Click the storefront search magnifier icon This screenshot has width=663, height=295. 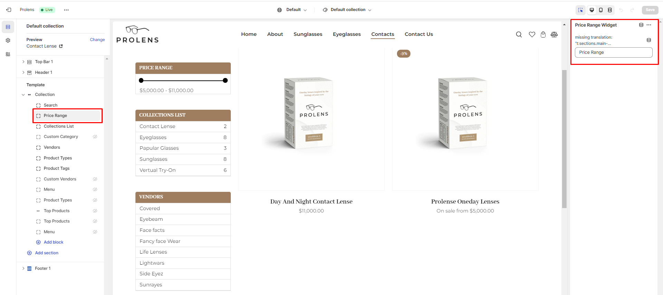(x=519, y=35)
